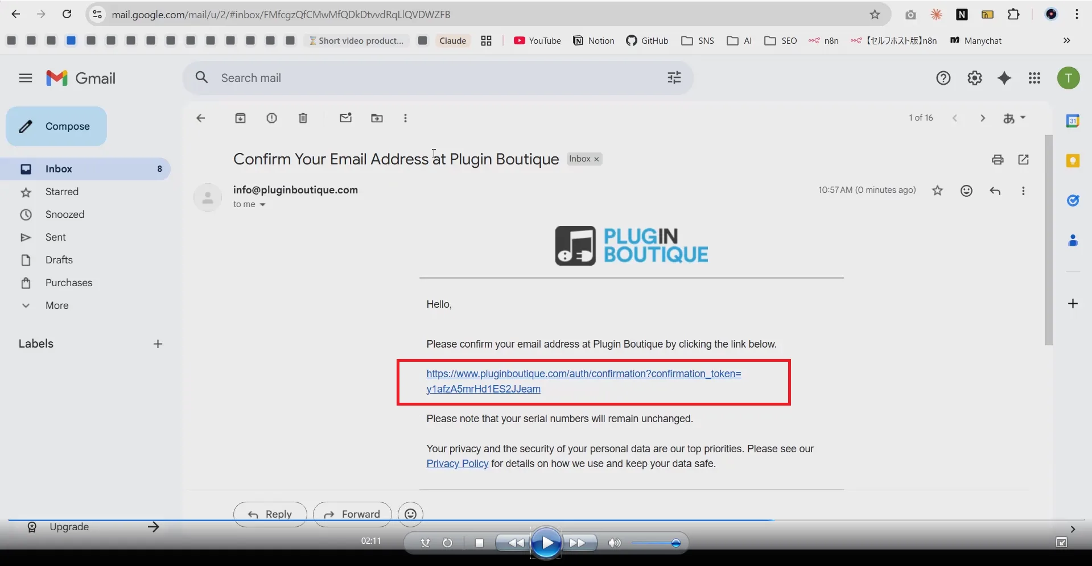Image resolution: width=1092 pixels, height=566 pixels.
Task: Delete the email with trash icon
Action: [x=303, y=118]
